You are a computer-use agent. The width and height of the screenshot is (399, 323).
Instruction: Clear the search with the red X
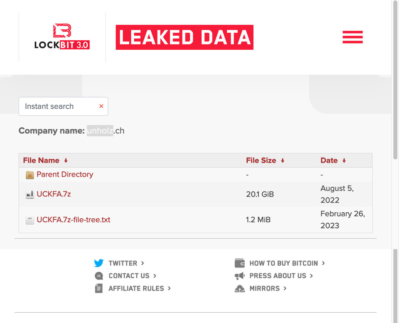(x=101, y=106)
